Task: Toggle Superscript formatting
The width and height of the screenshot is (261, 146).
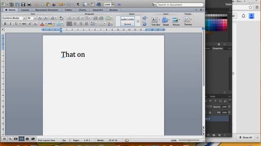Action: click(30, 24)
